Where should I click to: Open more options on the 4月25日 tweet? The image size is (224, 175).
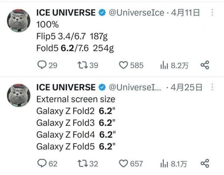click(x=212, y=87)
